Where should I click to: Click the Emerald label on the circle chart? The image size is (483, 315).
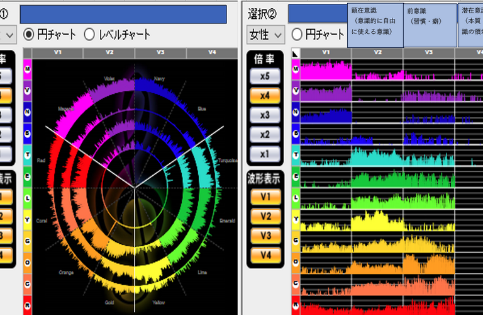(x=227, y=220)
